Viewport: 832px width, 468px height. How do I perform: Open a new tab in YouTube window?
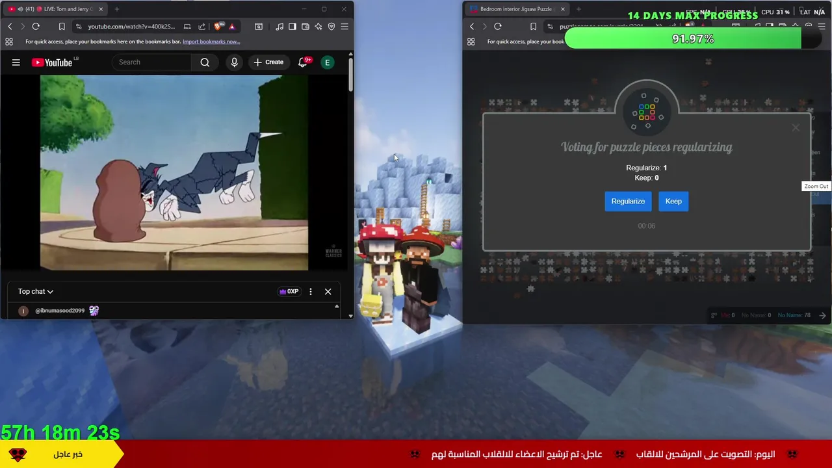[x=117, y=9]
